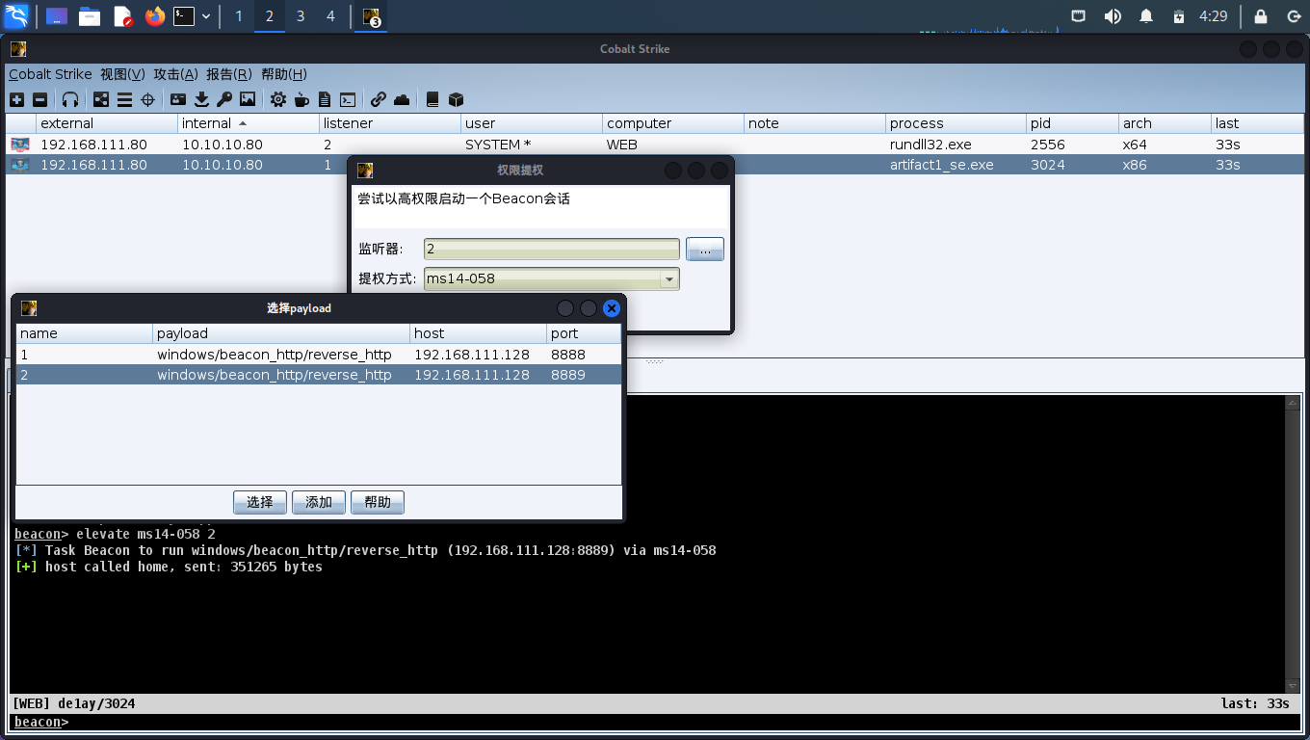This screenshot has width=1310, height=740.
Task: Connect to team server with plus icon
Action: tap(16, 99)
